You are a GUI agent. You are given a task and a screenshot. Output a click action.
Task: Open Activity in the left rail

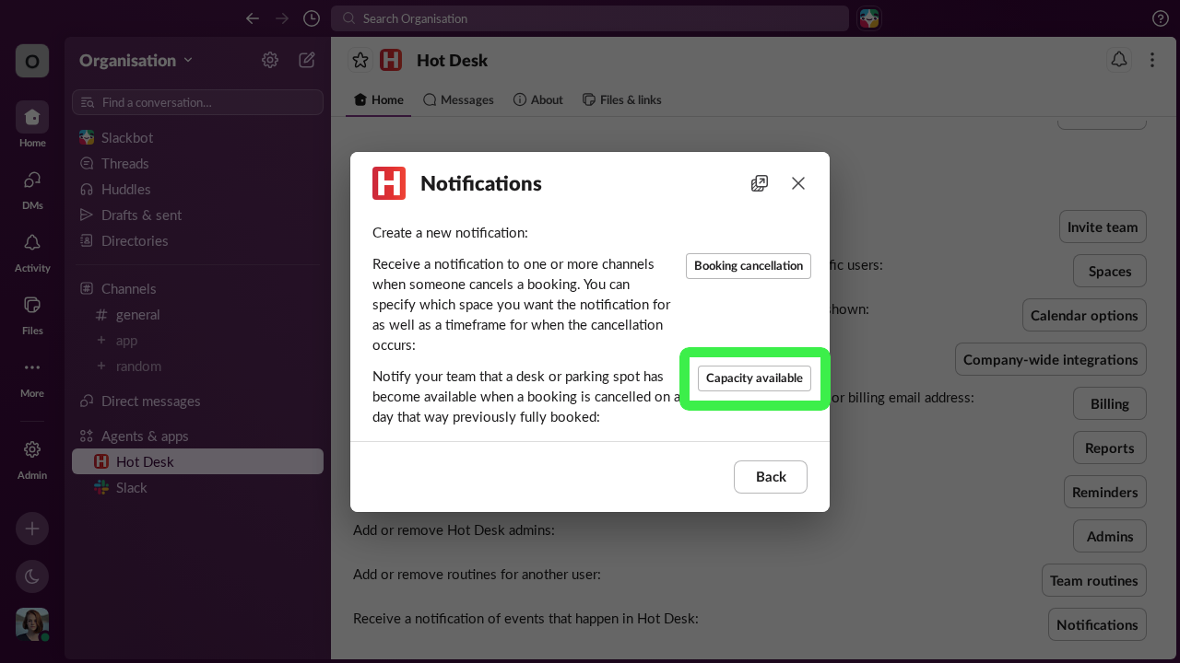coord(32,250)
